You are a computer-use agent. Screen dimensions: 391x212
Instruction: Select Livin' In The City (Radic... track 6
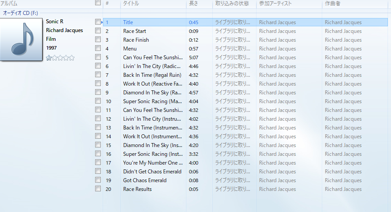152,66
